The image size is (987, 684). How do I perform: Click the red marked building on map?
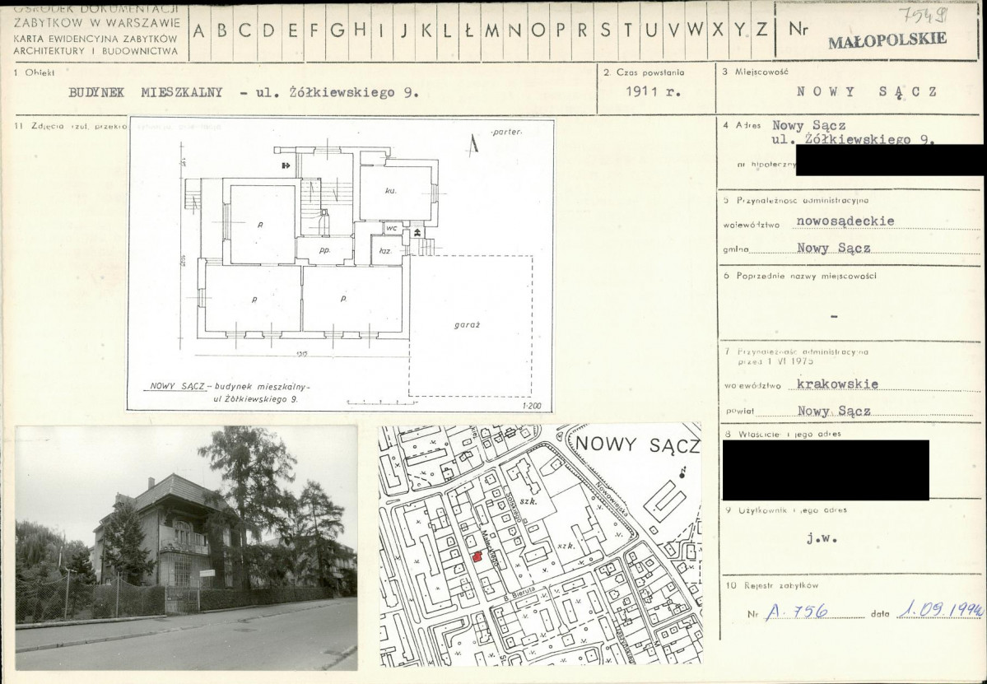[x=477, y=557]
